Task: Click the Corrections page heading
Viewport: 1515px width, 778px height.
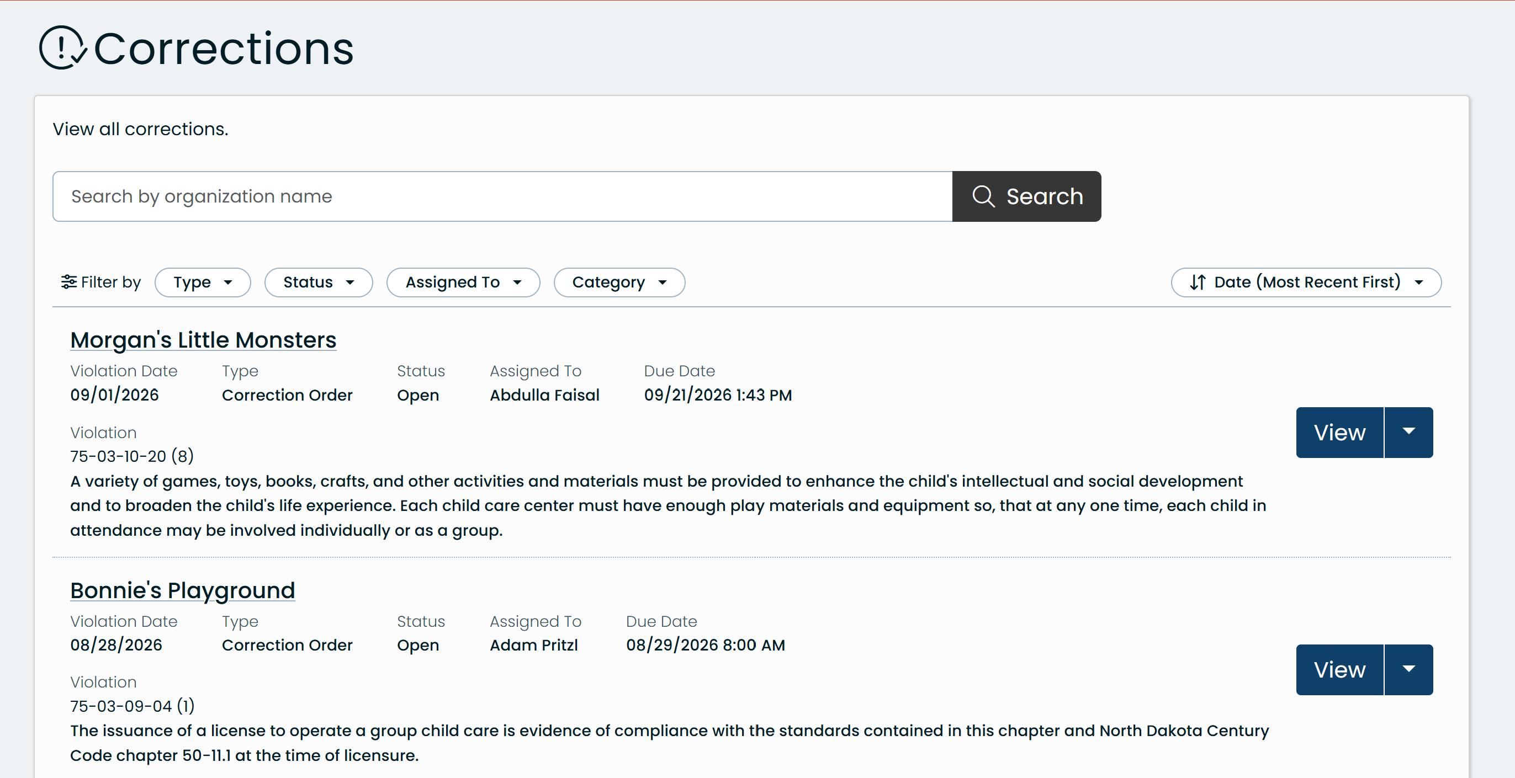Action: click(x=224, y=48)
